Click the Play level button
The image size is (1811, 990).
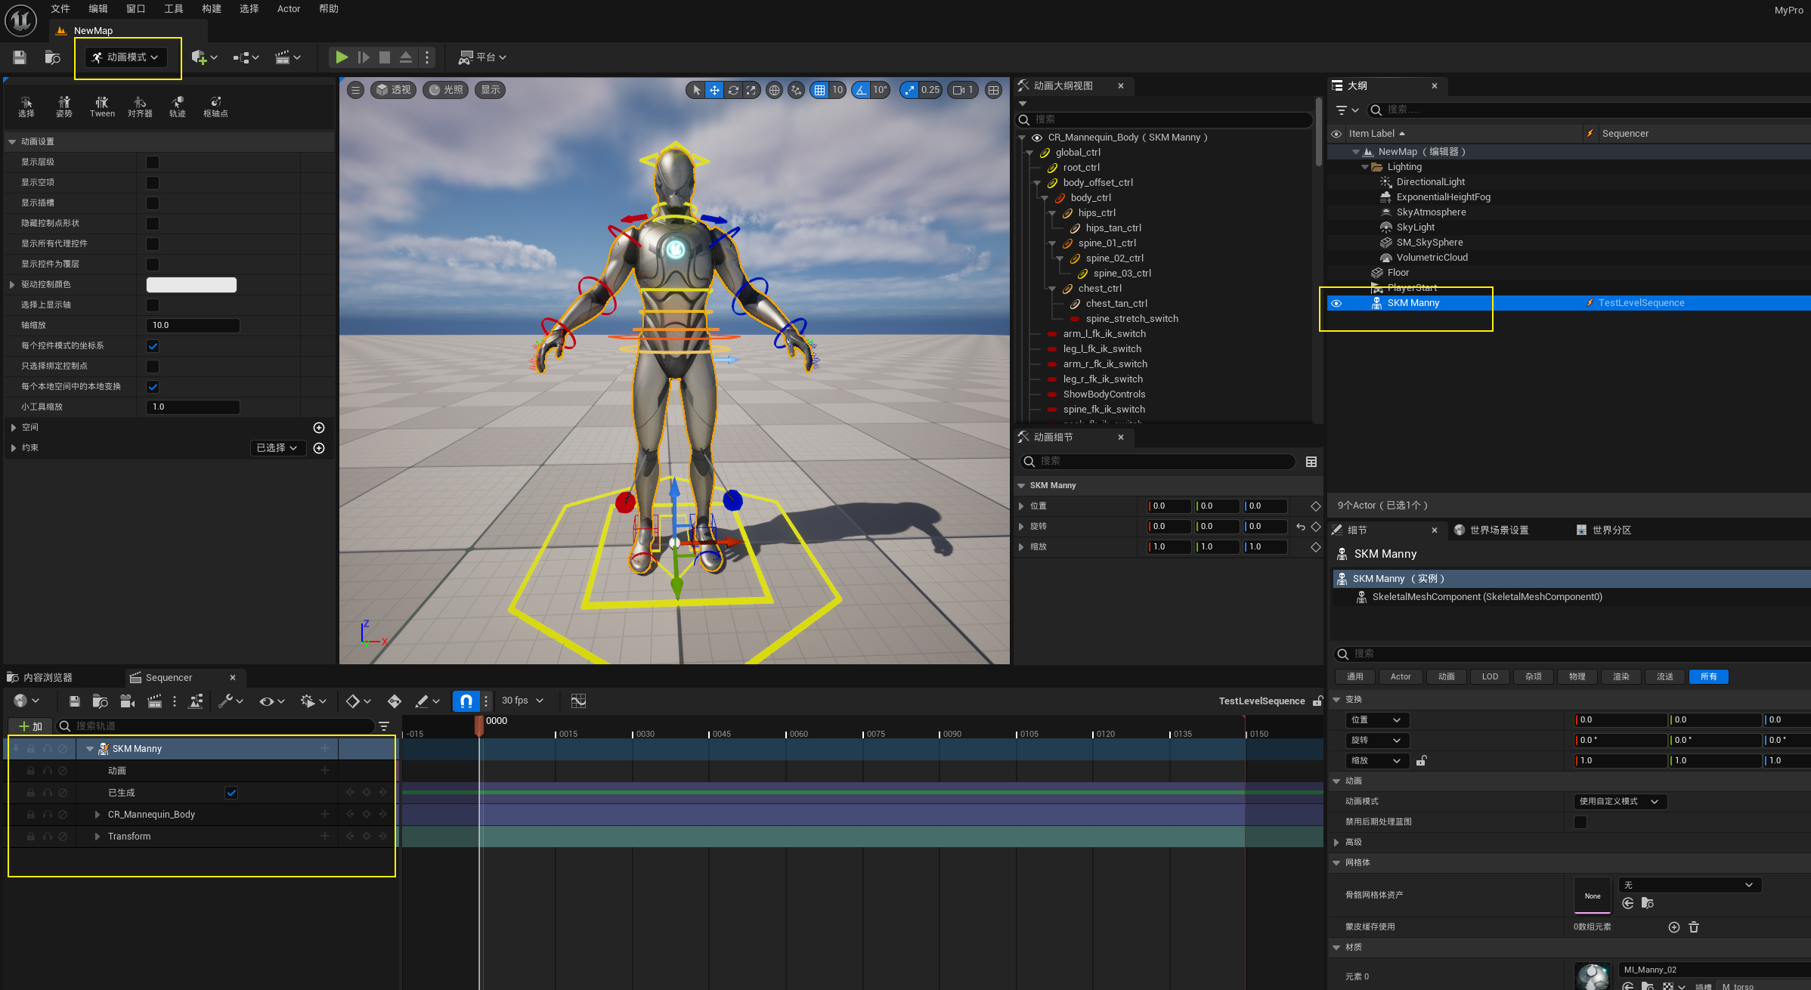click(342, 57)
